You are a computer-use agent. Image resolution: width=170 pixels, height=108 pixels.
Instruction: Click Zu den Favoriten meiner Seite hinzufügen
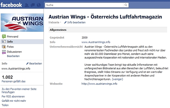[19, 90]
